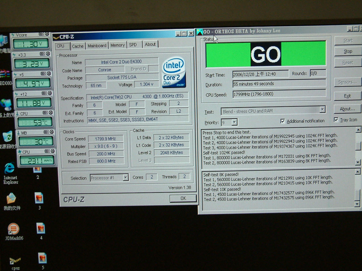Close the Vcore sensor gadget

47,34
